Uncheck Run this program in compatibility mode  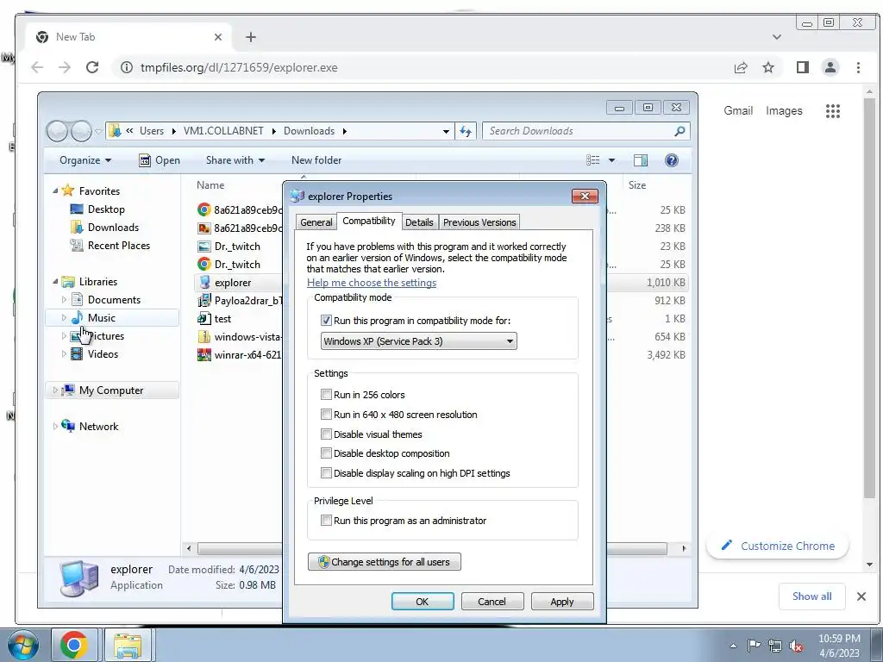(x=326, y=321)
